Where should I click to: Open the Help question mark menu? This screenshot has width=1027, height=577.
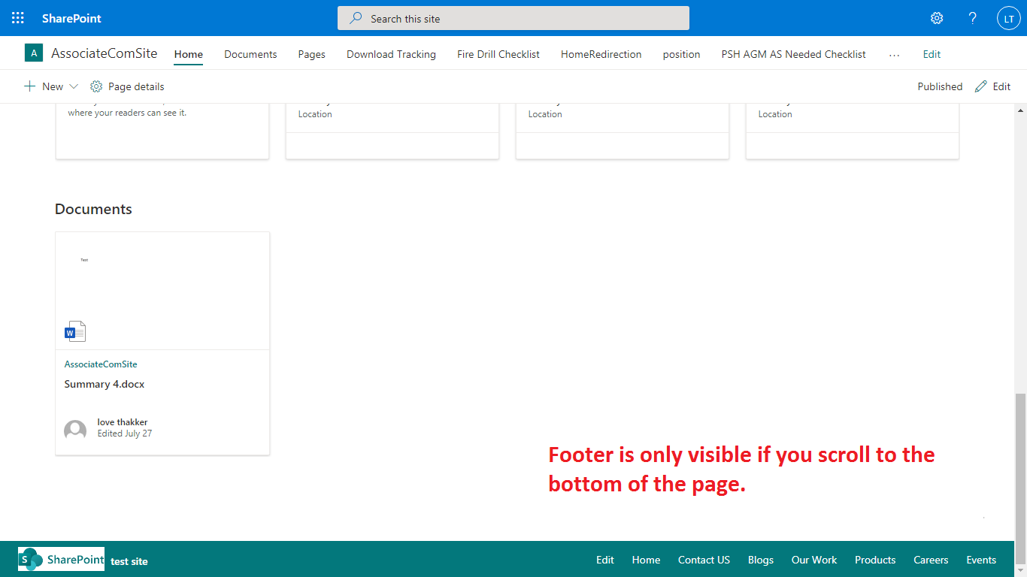pos(972,17)
